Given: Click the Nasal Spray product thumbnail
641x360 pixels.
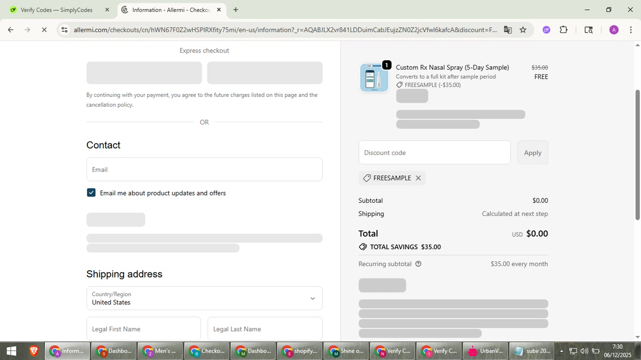Looking at the screenshot, I should (x=374, y=78).
